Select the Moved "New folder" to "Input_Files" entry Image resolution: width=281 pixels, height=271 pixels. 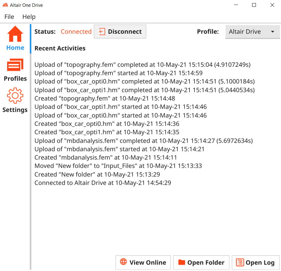pos(118,166)
